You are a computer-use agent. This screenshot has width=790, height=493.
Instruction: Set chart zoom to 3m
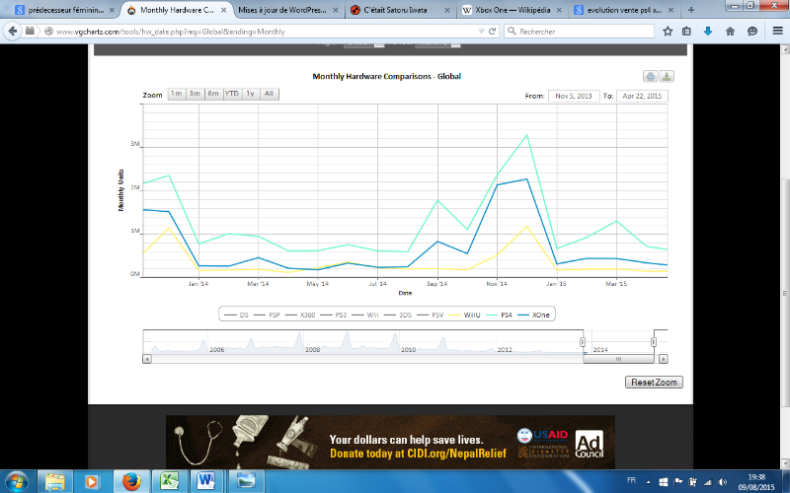tap(195, 94)
